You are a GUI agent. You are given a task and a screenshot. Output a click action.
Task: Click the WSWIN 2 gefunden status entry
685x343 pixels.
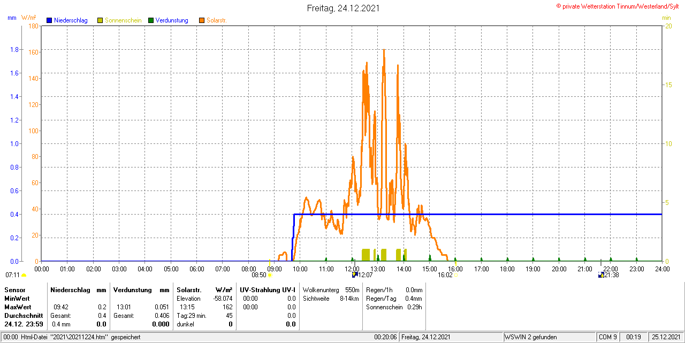tap(531, 337)
